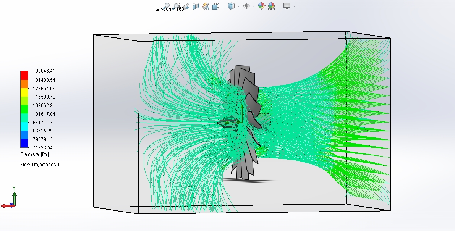Click the legend value 109062.91
This screenshot has width=455, height=231.
(x=44, y=105)
